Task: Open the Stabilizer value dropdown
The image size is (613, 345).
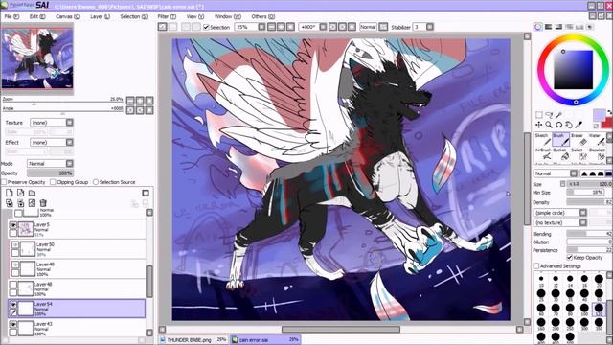Action: click(x=430, y=27)
